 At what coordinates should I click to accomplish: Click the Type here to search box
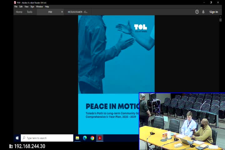pyautogui.click(x=47, y=138)
